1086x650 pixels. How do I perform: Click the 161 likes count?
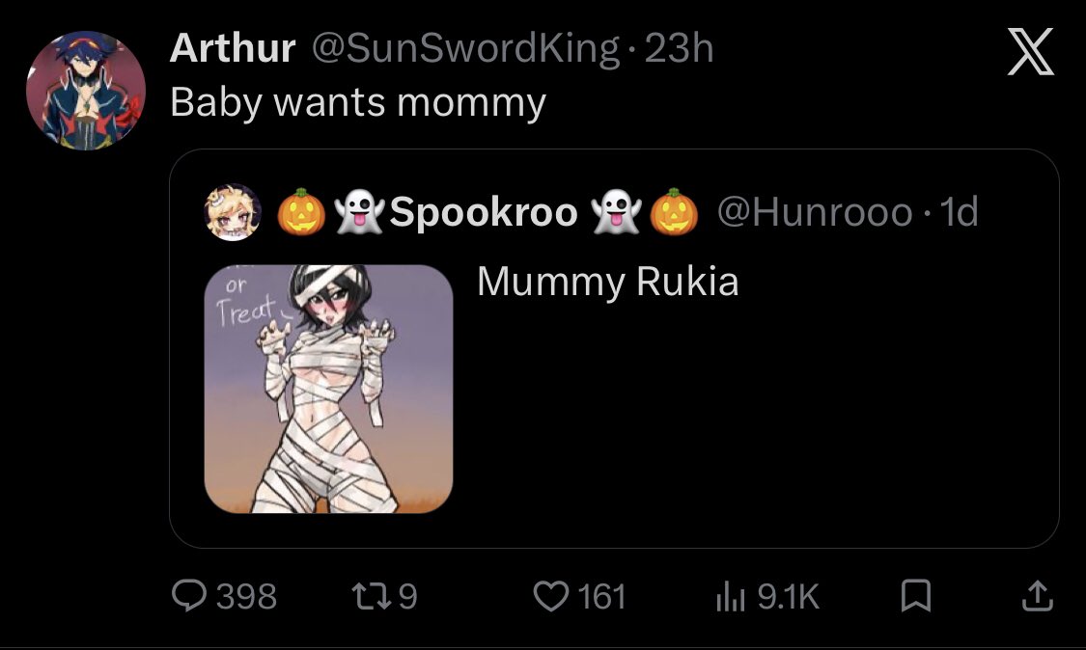click(601, 596)
